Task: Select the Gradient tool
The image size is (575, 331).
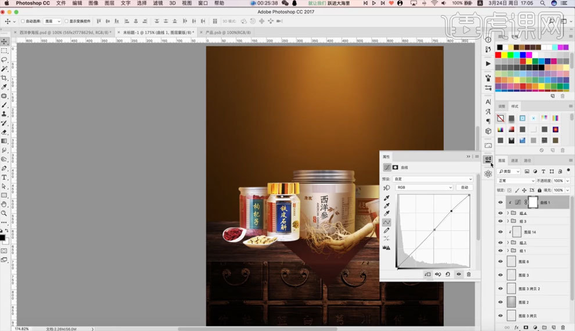Action: pyautogui.click(x=4, y=141)
